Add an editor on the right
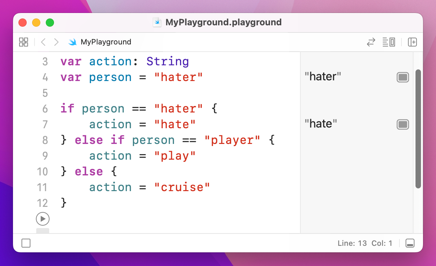This screenshot has height=266, width=436. 412,42
